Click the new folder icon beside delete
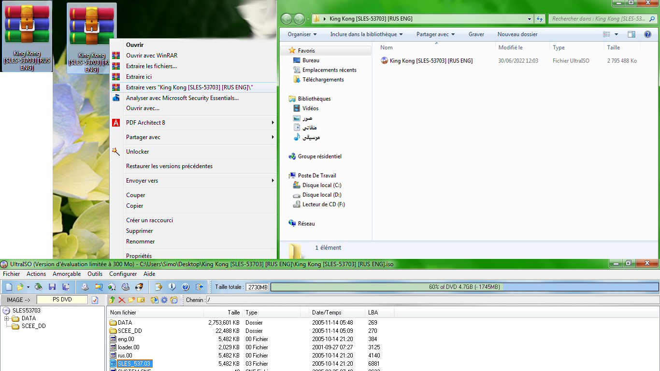 [x=131, y=300]
